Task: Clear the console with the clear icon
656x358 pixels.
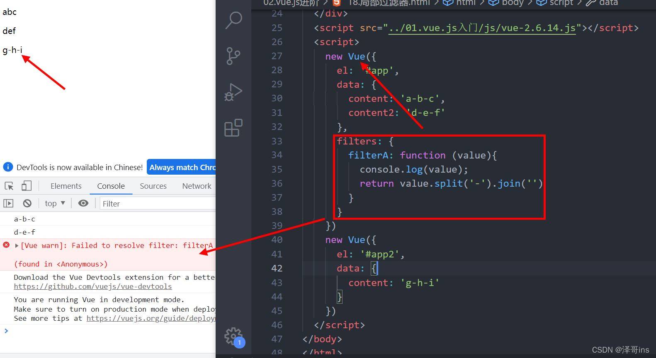Action: point(27,203)
